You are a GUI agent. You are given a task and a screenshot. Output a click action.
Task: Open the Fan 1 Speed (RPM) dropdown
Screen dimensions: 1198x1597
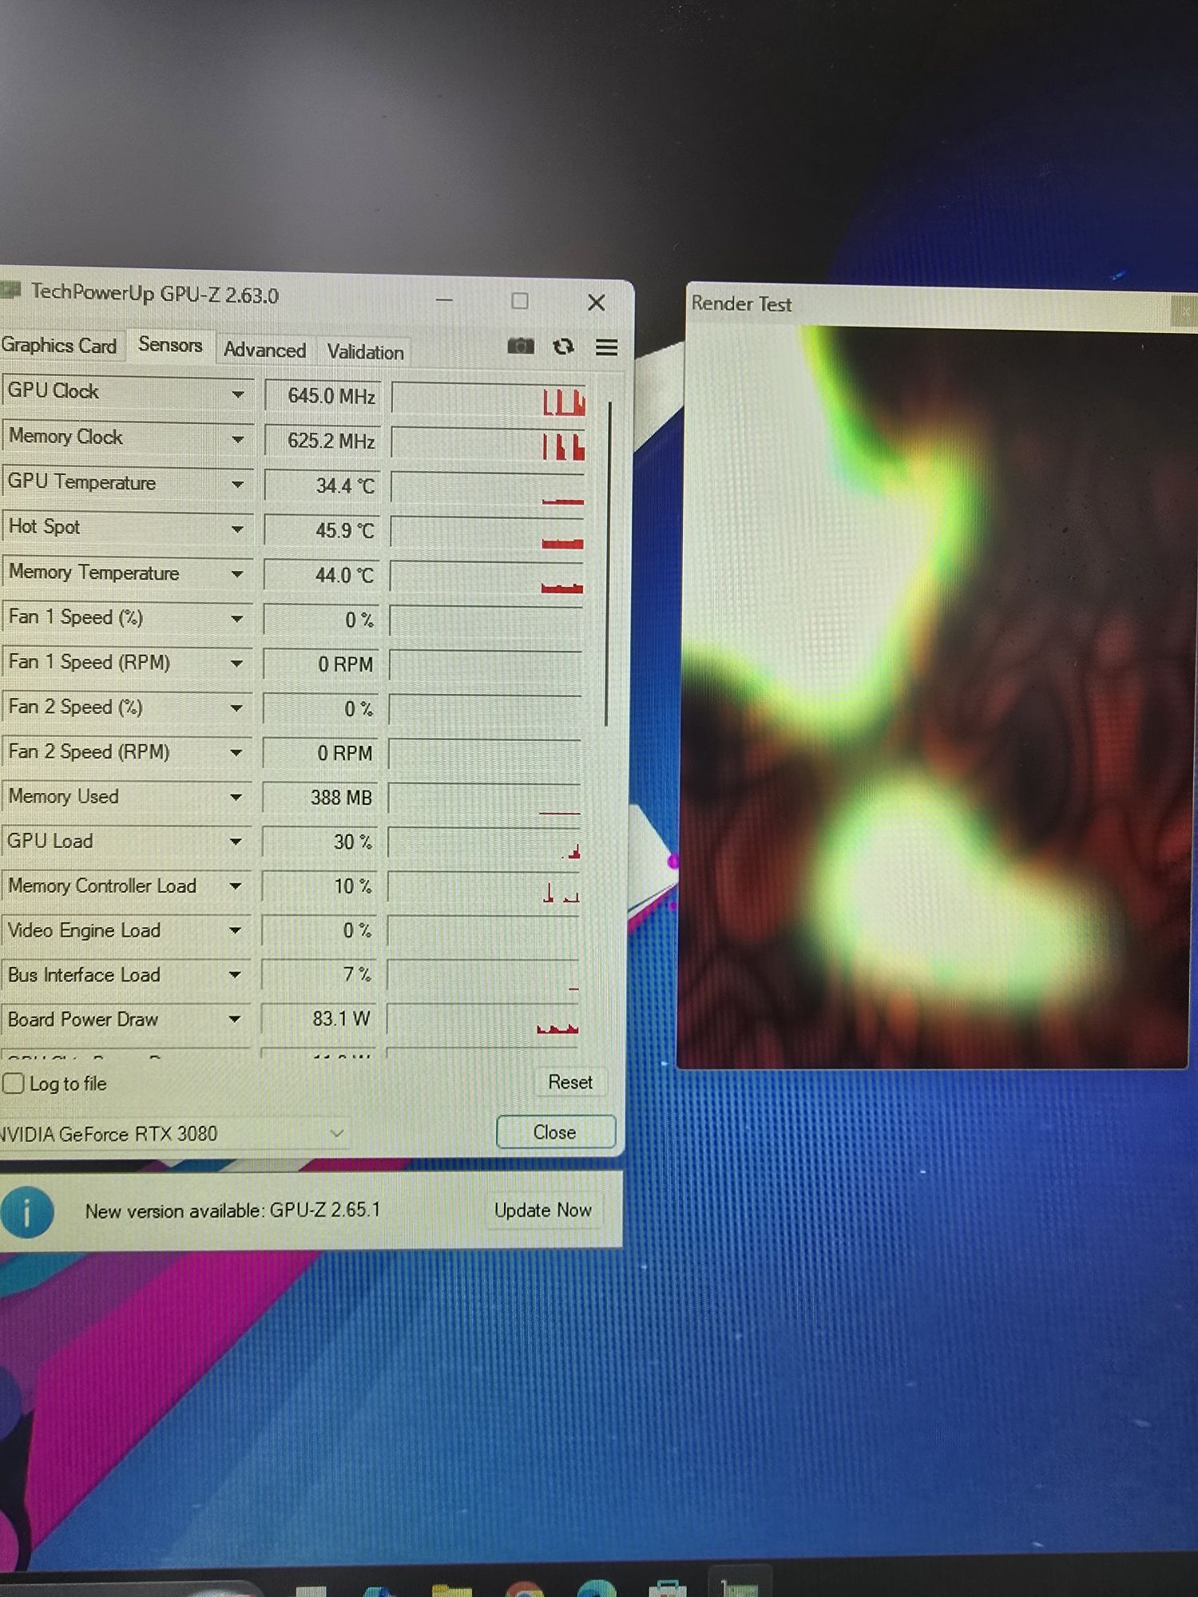coord(236,663)
